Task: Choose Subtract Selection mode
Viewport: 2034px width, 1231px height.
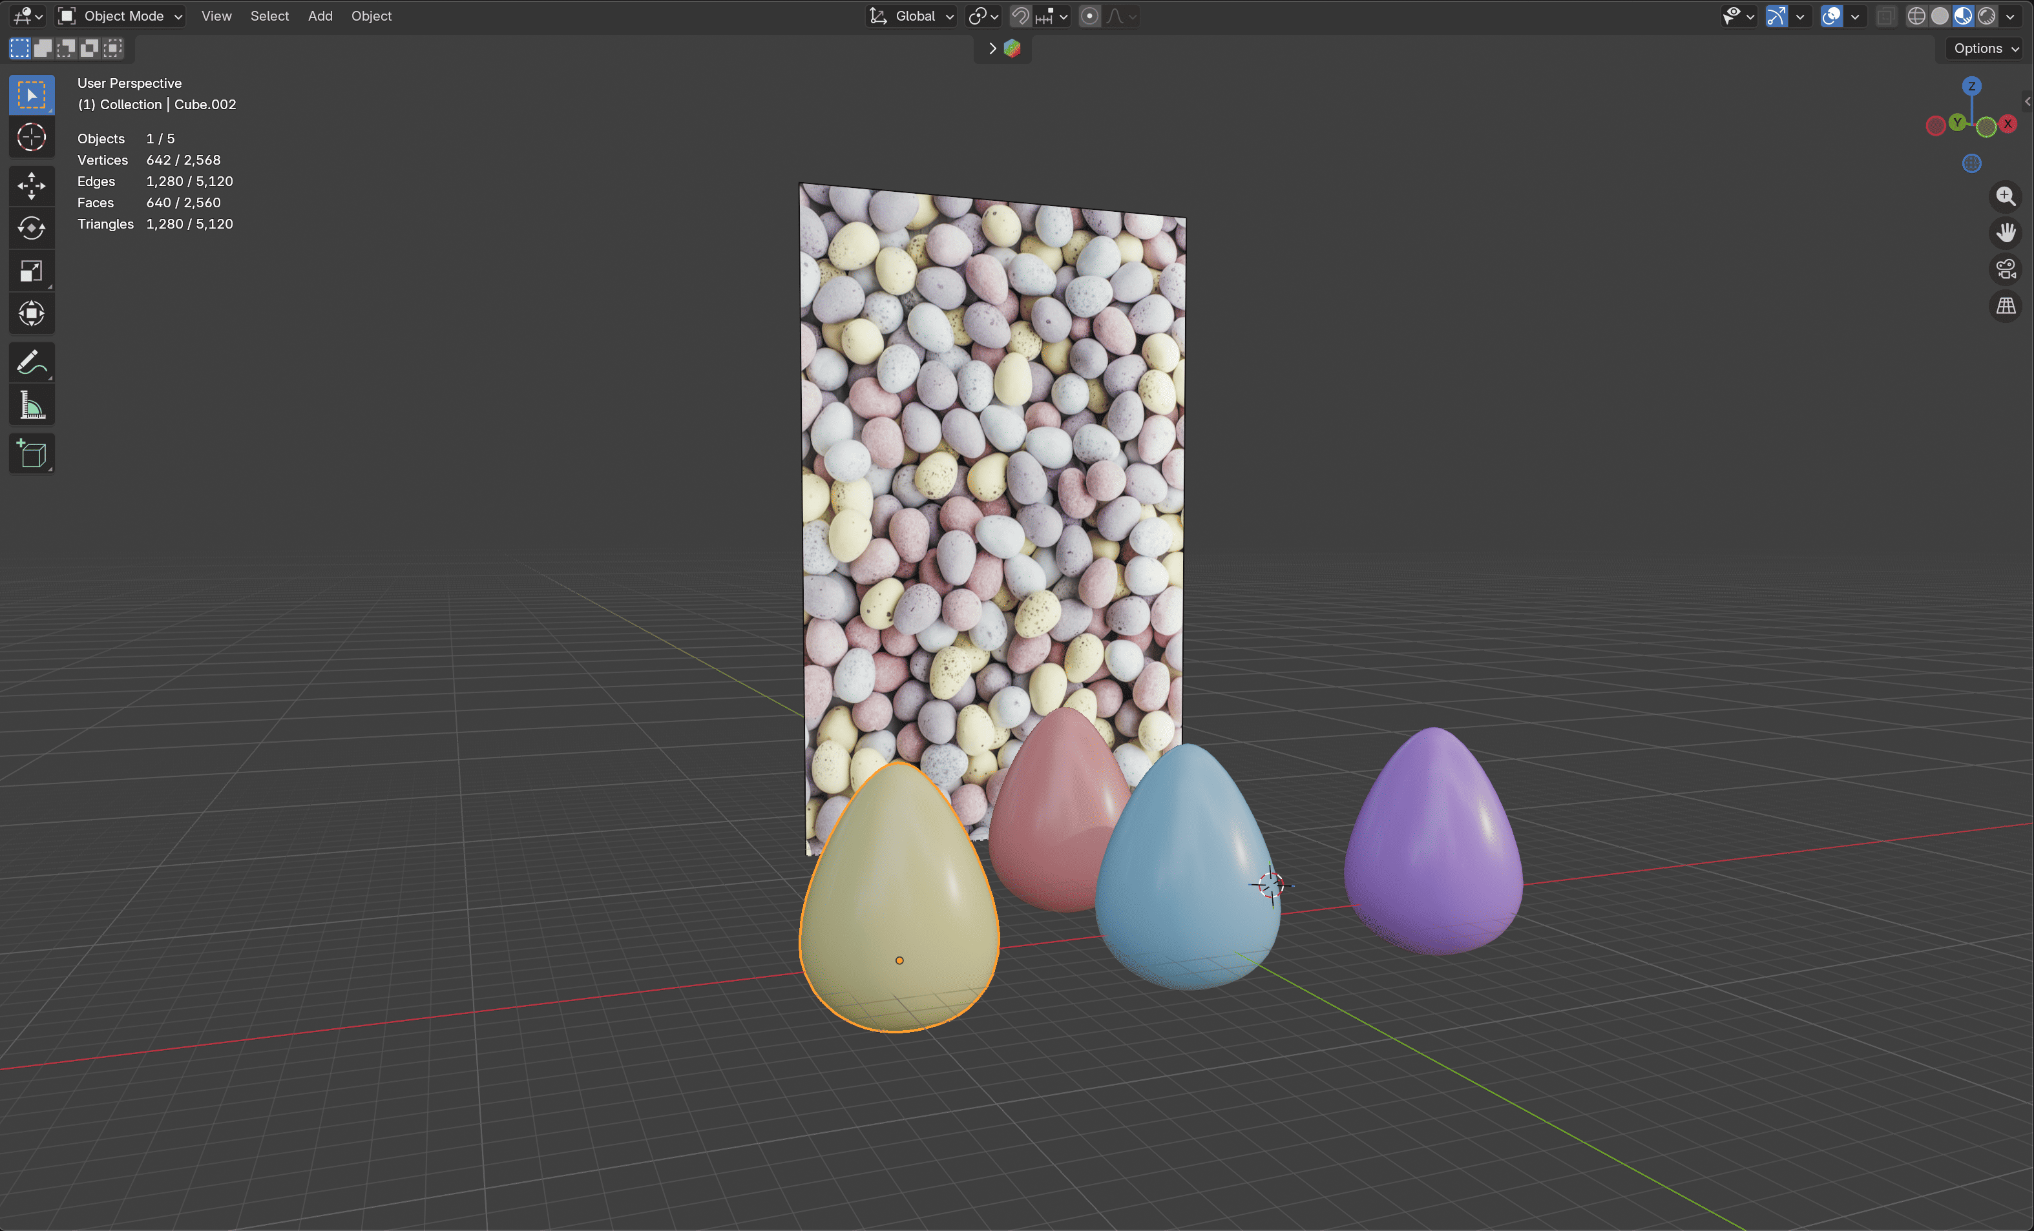Action: pos(66,48)
